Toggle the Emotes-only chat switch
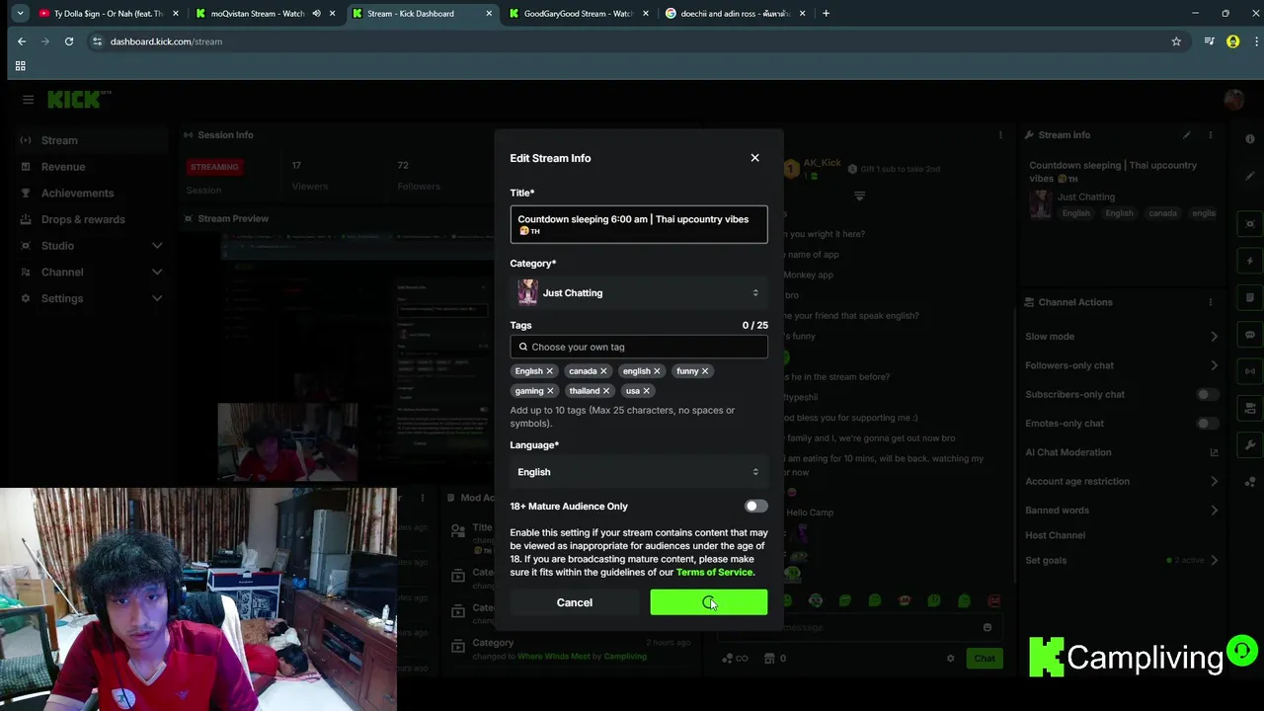This screenshot has width=1264, height=711. click(1208, 424)
